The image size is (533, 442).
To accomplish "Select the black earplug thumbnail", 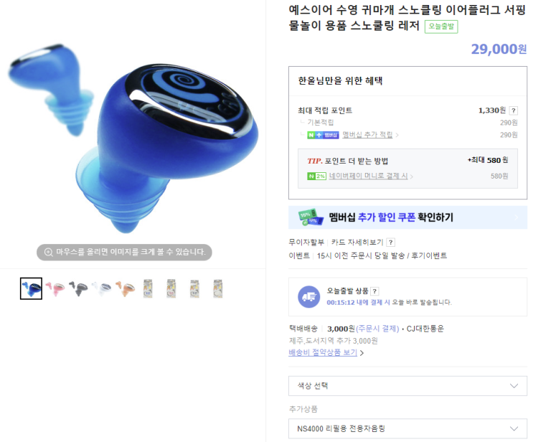I will click(x=78, y=288).
